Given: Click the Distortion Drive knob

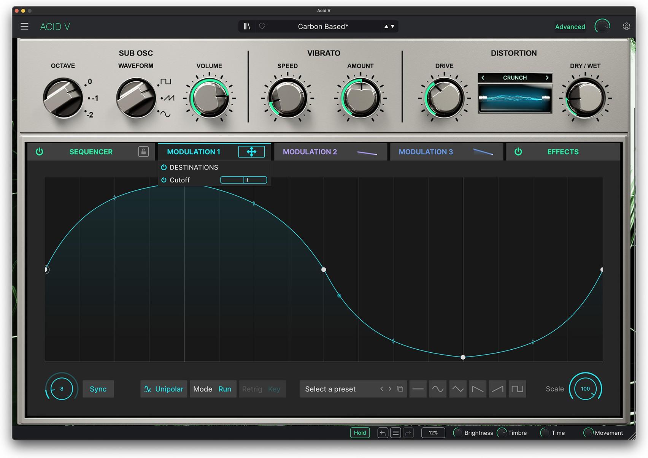Looking at the screenshot, I should (444, 98).
